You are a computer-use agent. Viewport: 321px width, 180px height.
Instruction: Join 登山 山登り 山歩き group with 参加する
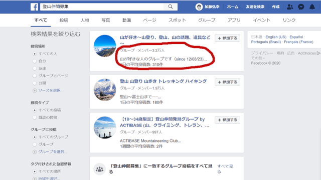tap(227, 82)
